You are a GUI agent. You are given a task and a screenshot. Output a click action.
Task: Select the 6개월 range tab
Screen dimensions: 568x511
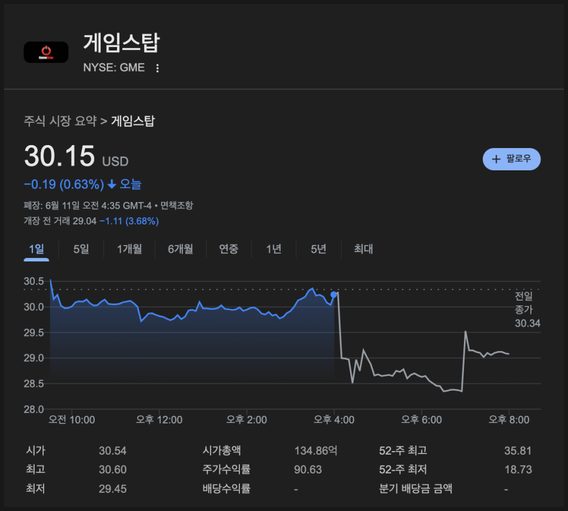point(181,249)
